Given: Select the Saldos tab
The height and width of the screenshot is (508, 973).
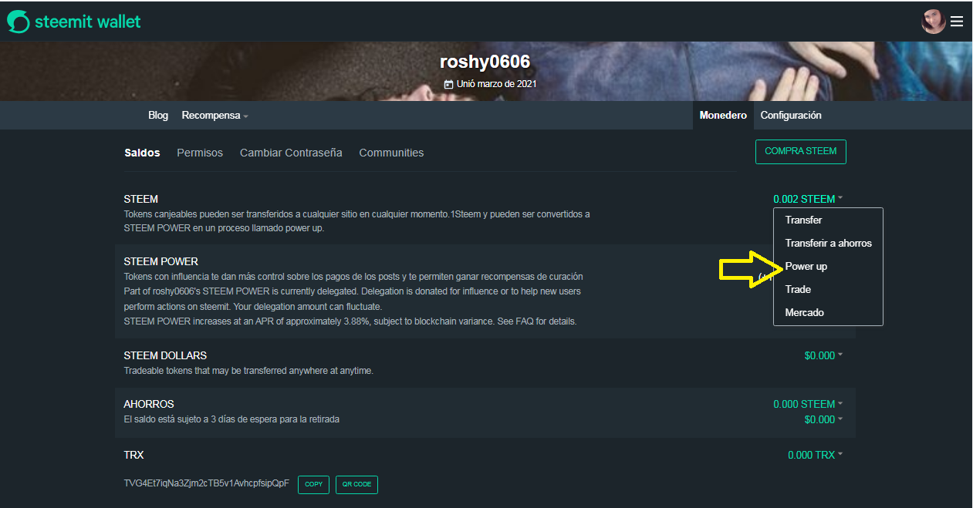Looking at the screenshot, I should [x=143, y=153].
